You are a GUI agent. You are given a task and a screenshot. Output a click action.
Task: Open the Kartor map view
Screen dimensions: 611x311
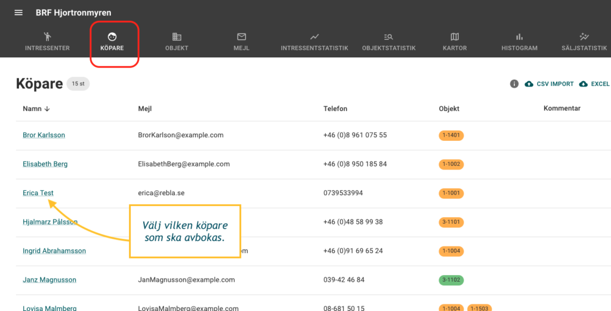(455, 42)
